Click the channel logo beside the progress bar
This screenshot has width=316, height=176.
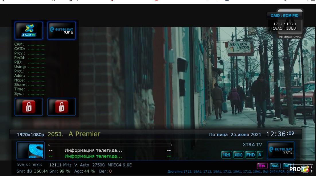[30, 150]
